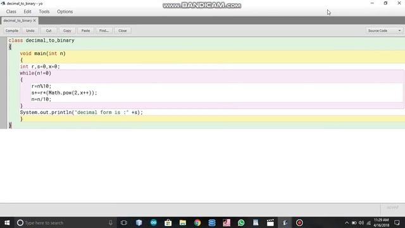Open Google Chrome from taskbar

(197, 222)
